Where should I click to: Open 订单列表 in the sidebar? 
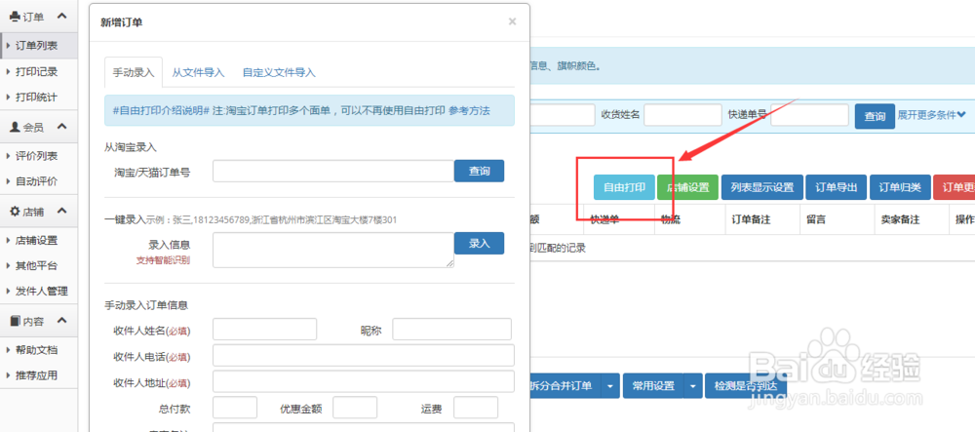click(x=39, y=46)
